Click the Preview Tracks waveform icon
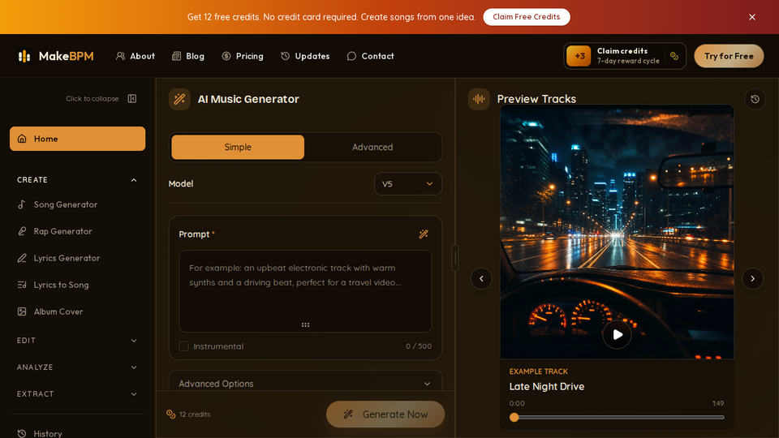Viewport: 779px width, 438px height. [479, 99]
